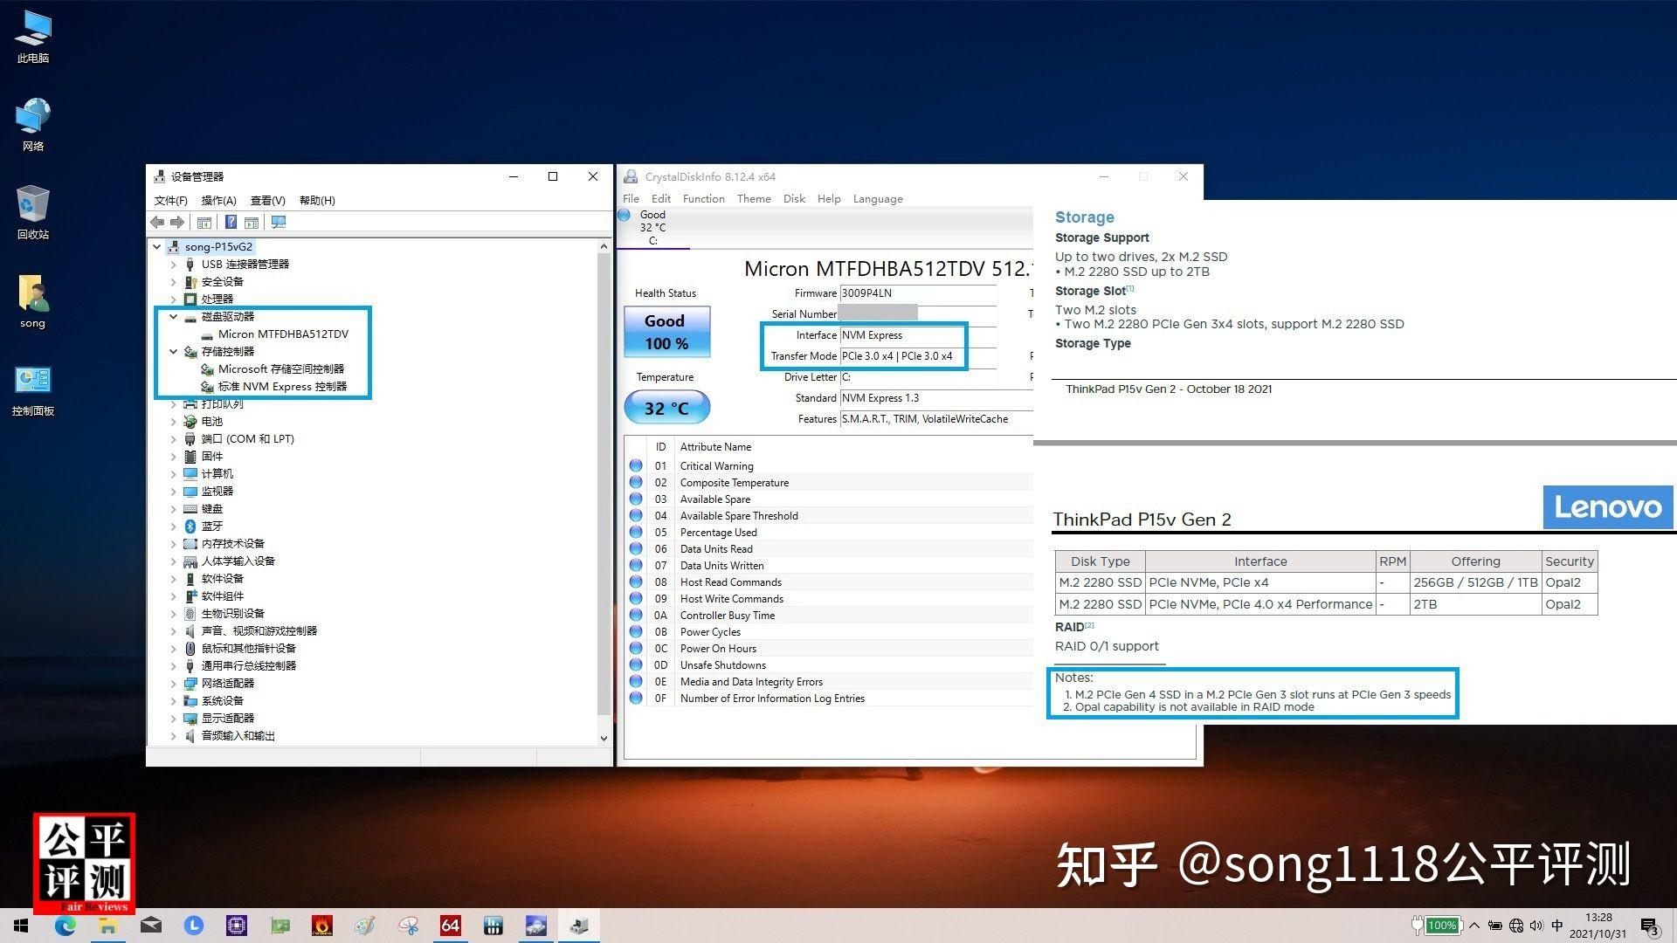Expand the USB 连接器管理器 category
Screen dimensions: 1677x943
click(173, 264)
